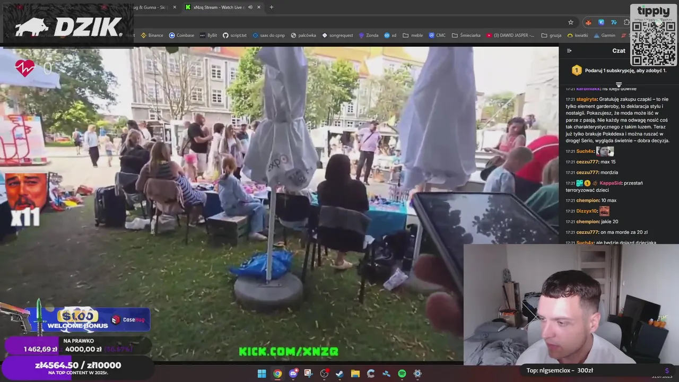Open the xd bookmark

390,36
